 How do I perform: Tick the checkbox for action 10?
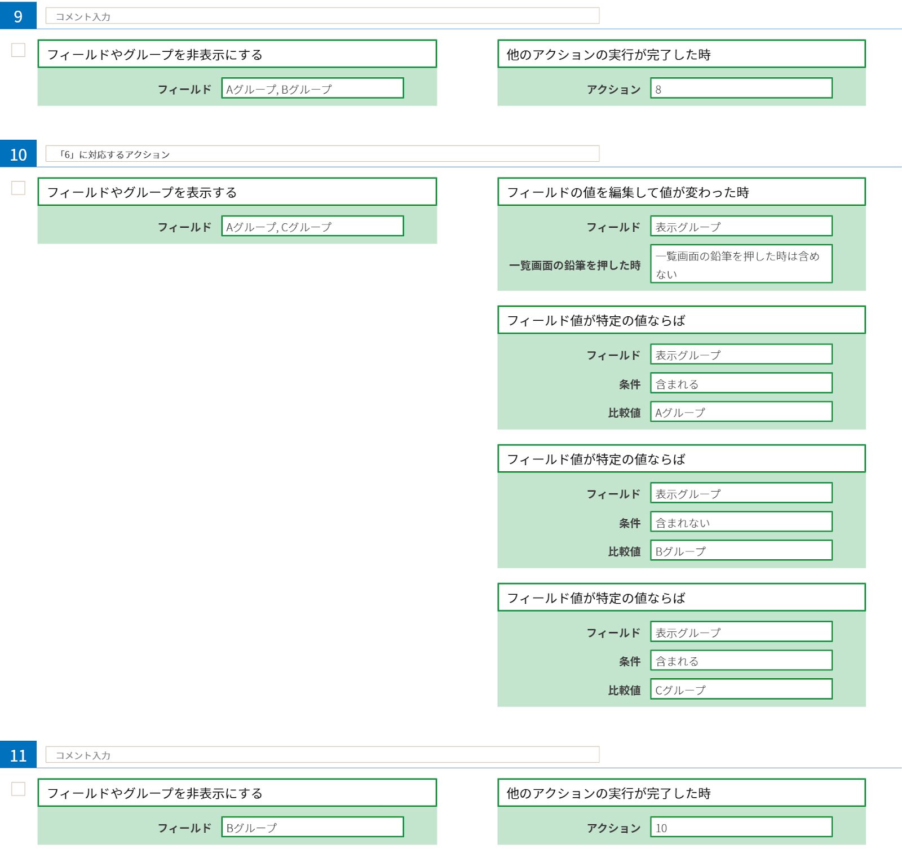(x=18, y=188)
